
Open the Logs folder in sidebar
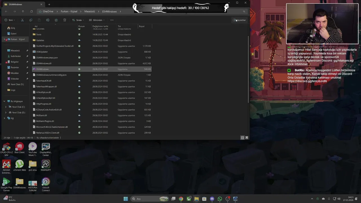tap(13, 90)
